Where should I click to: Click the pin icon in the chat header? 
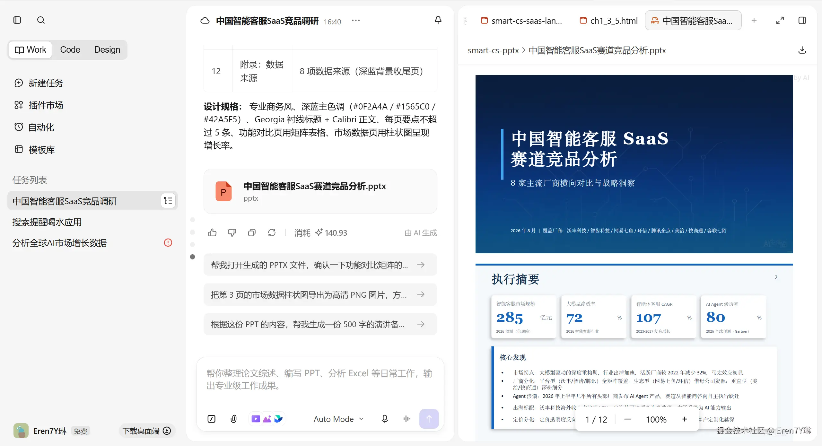coord(438,21)
